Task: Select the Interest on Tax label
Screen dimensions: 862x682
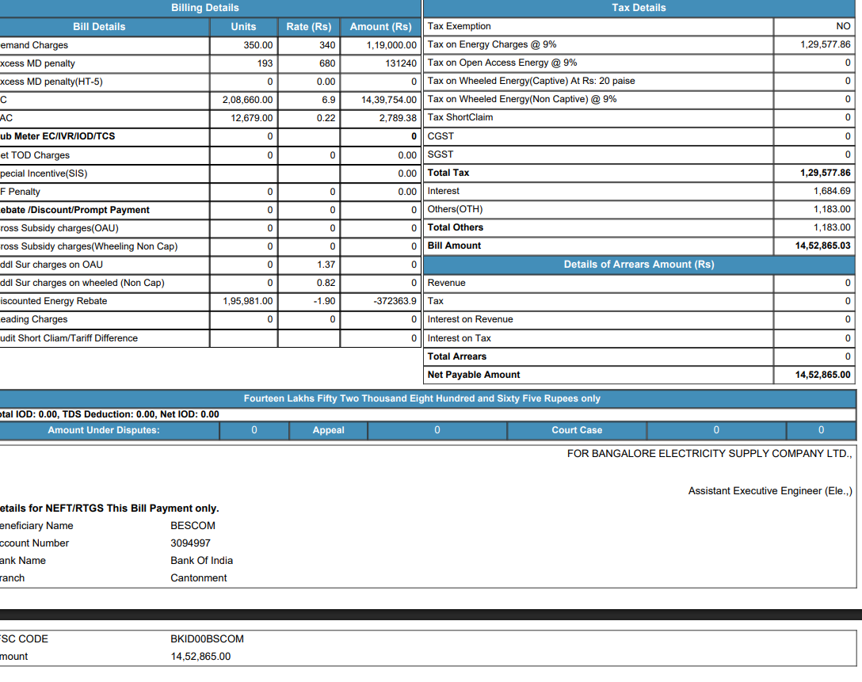Action: 459,338
